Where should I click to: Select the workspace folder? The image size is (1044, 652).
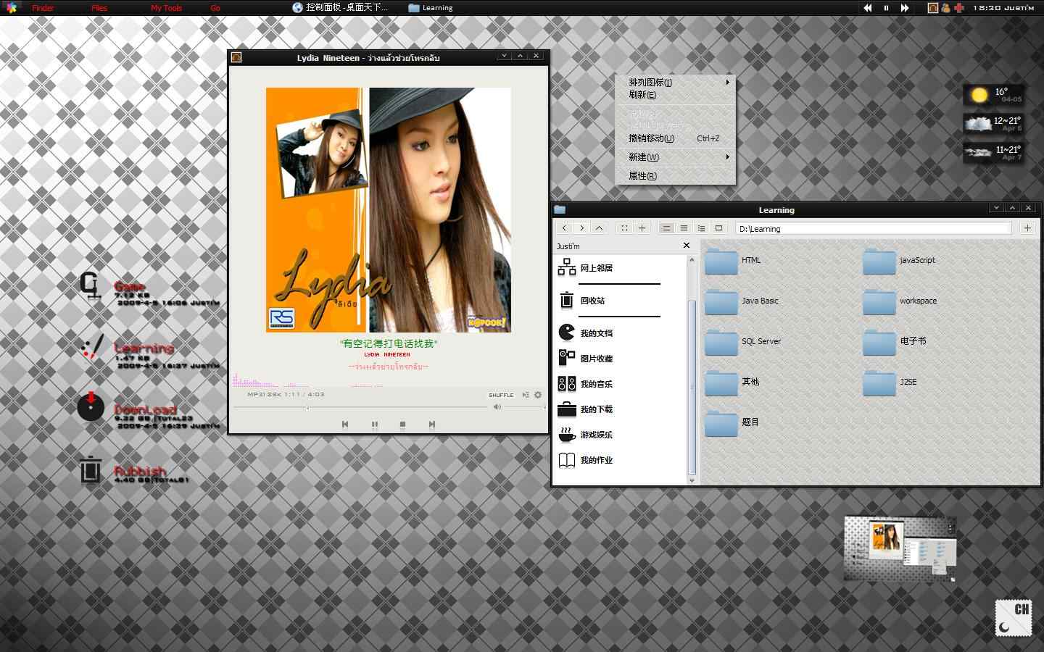(900, 301)
